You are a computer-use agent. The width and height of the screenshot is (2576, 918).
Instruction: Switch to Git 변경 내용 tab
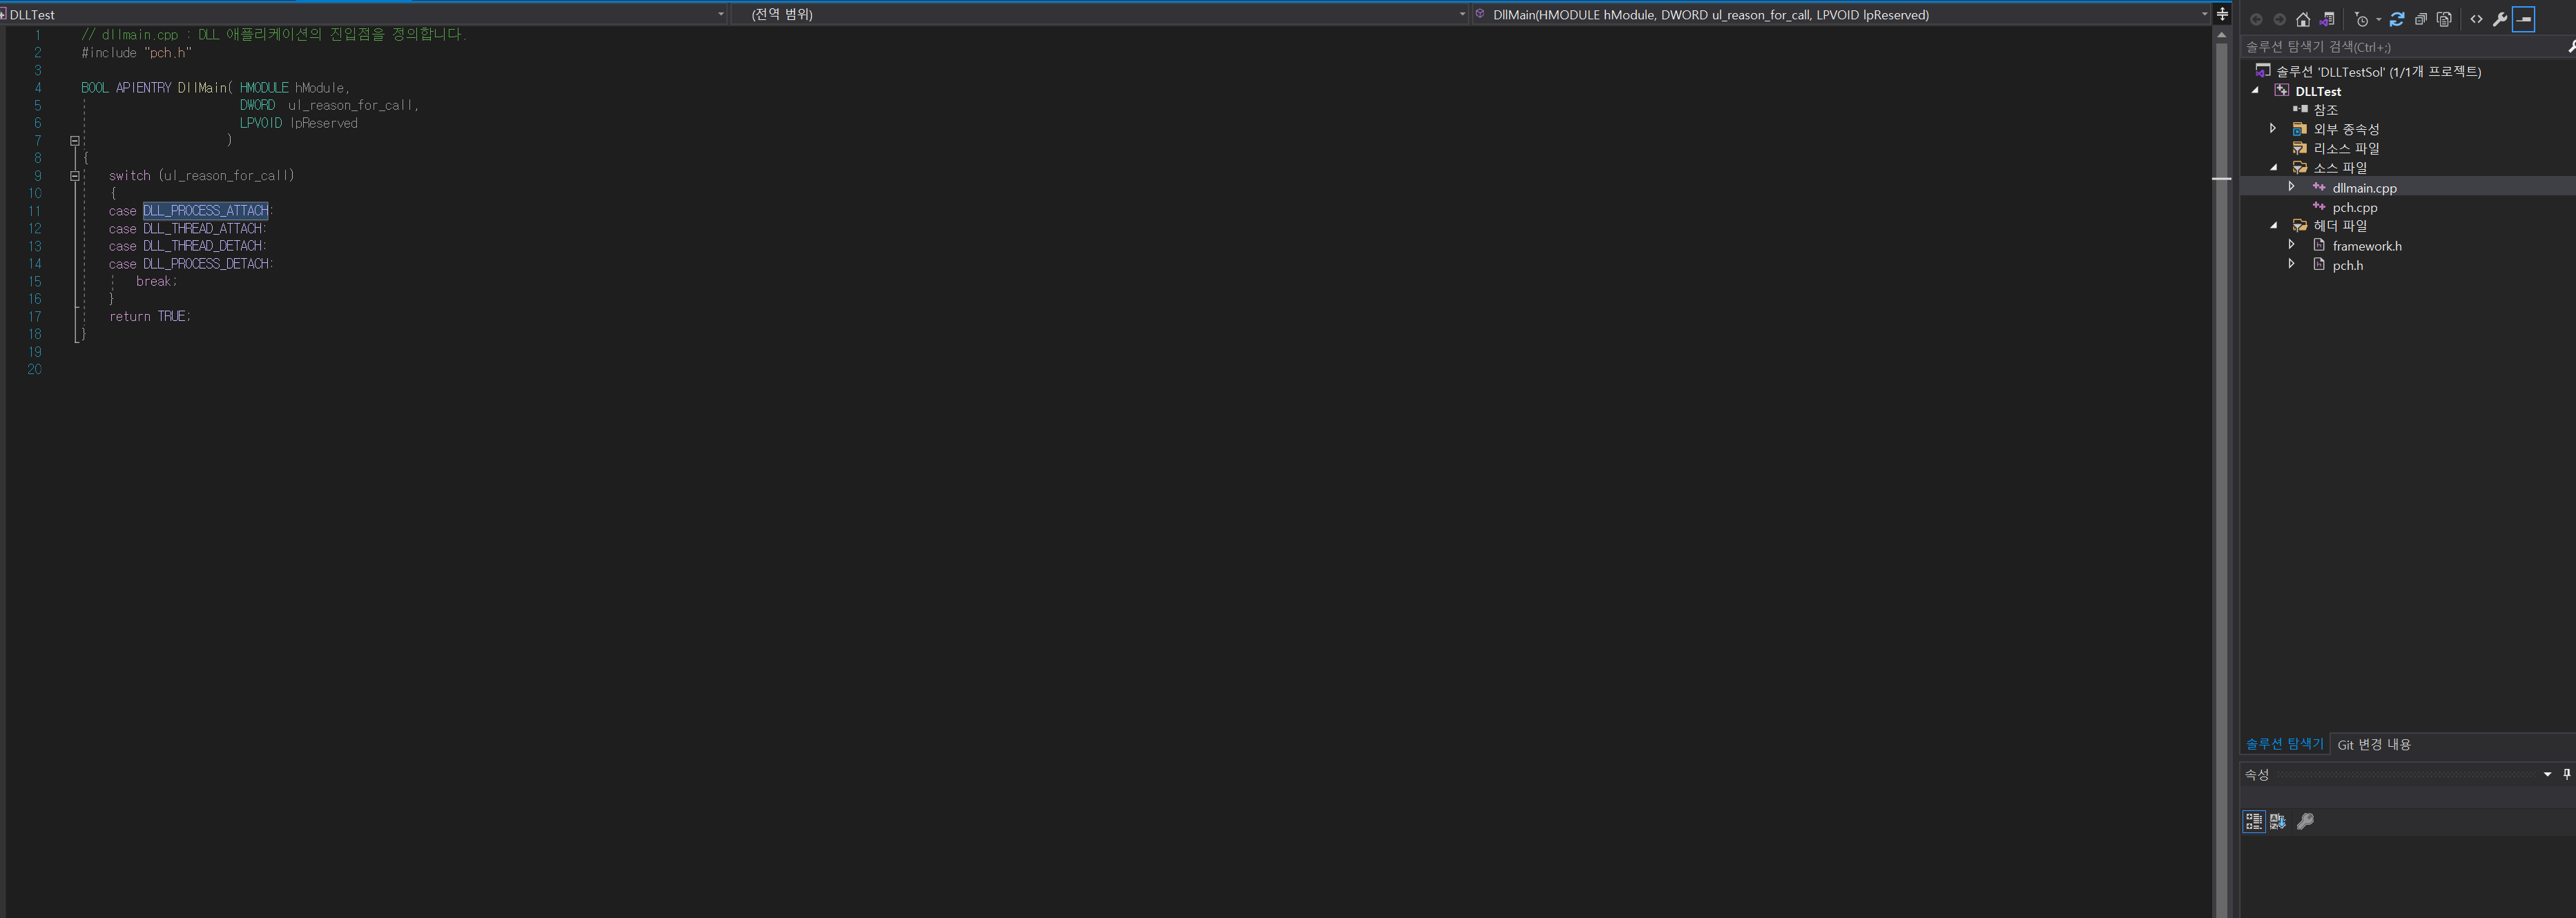tap(2373, 744)
